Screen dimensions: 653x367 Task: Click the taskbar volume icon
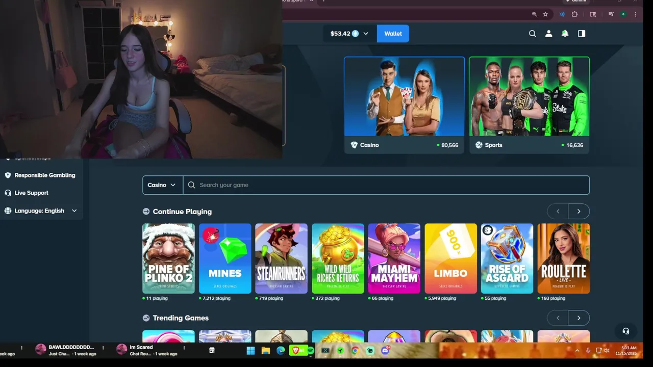(x=607, y=351)
